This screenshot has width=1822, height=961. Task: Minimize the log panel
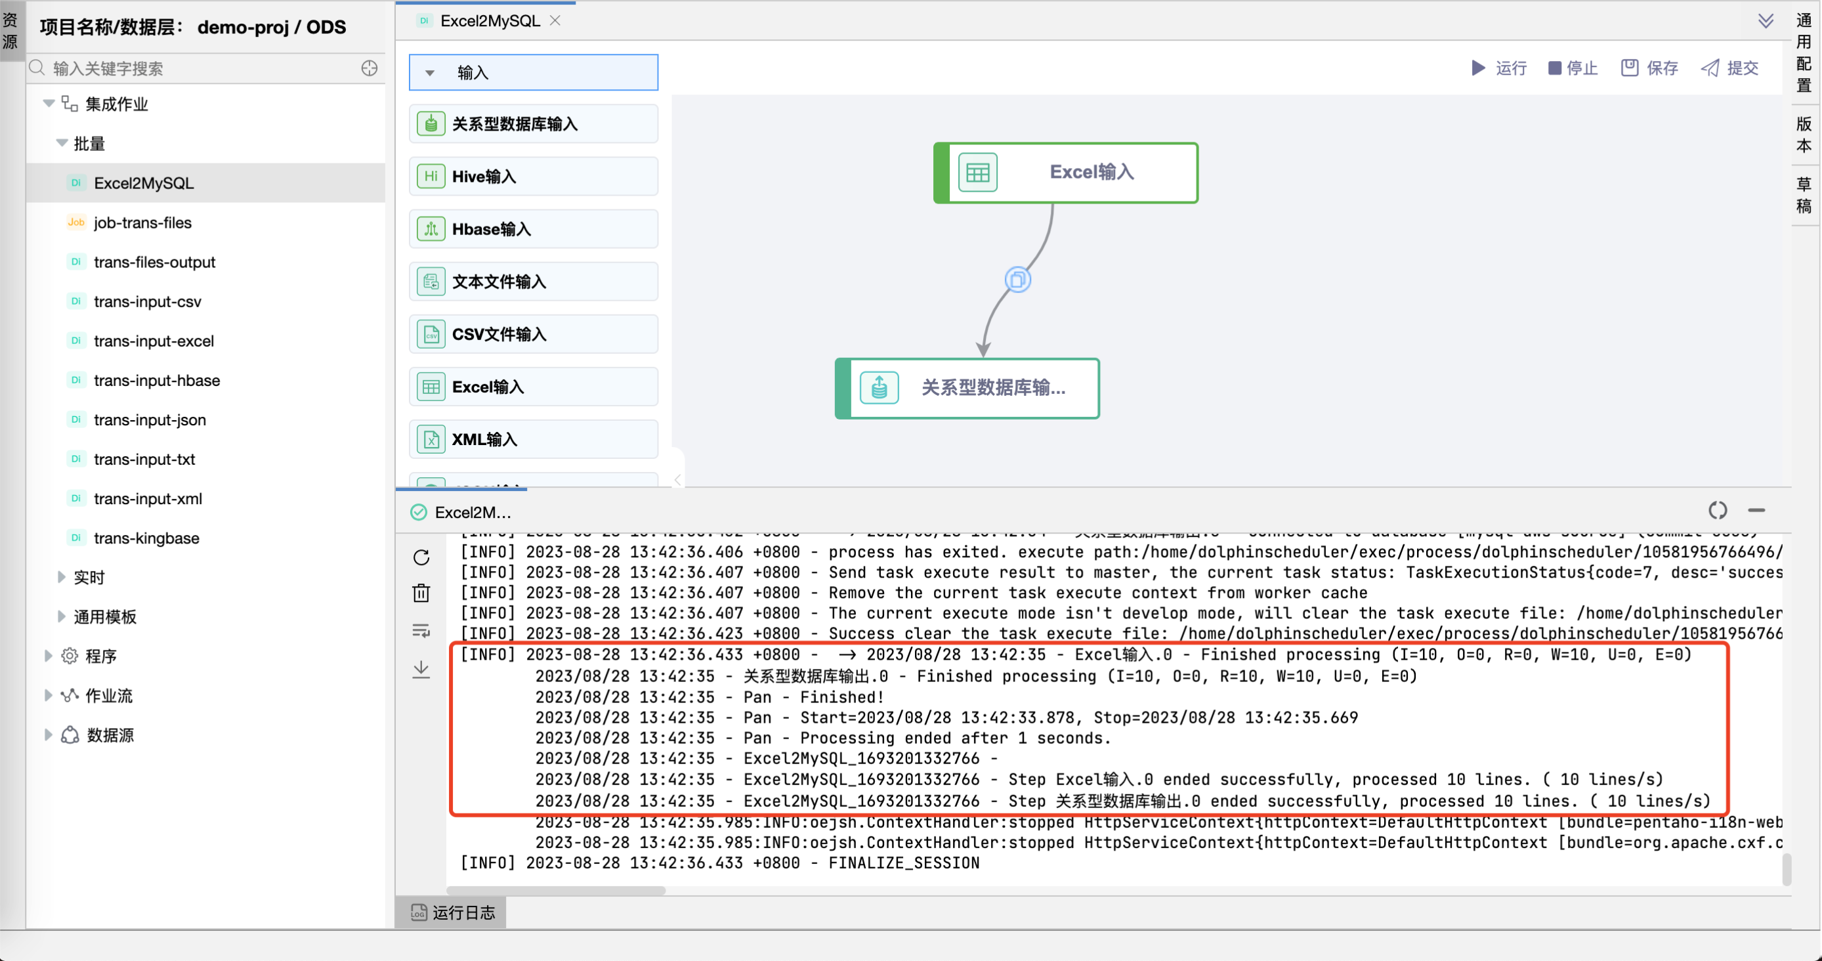click(x=1758, y=511)
